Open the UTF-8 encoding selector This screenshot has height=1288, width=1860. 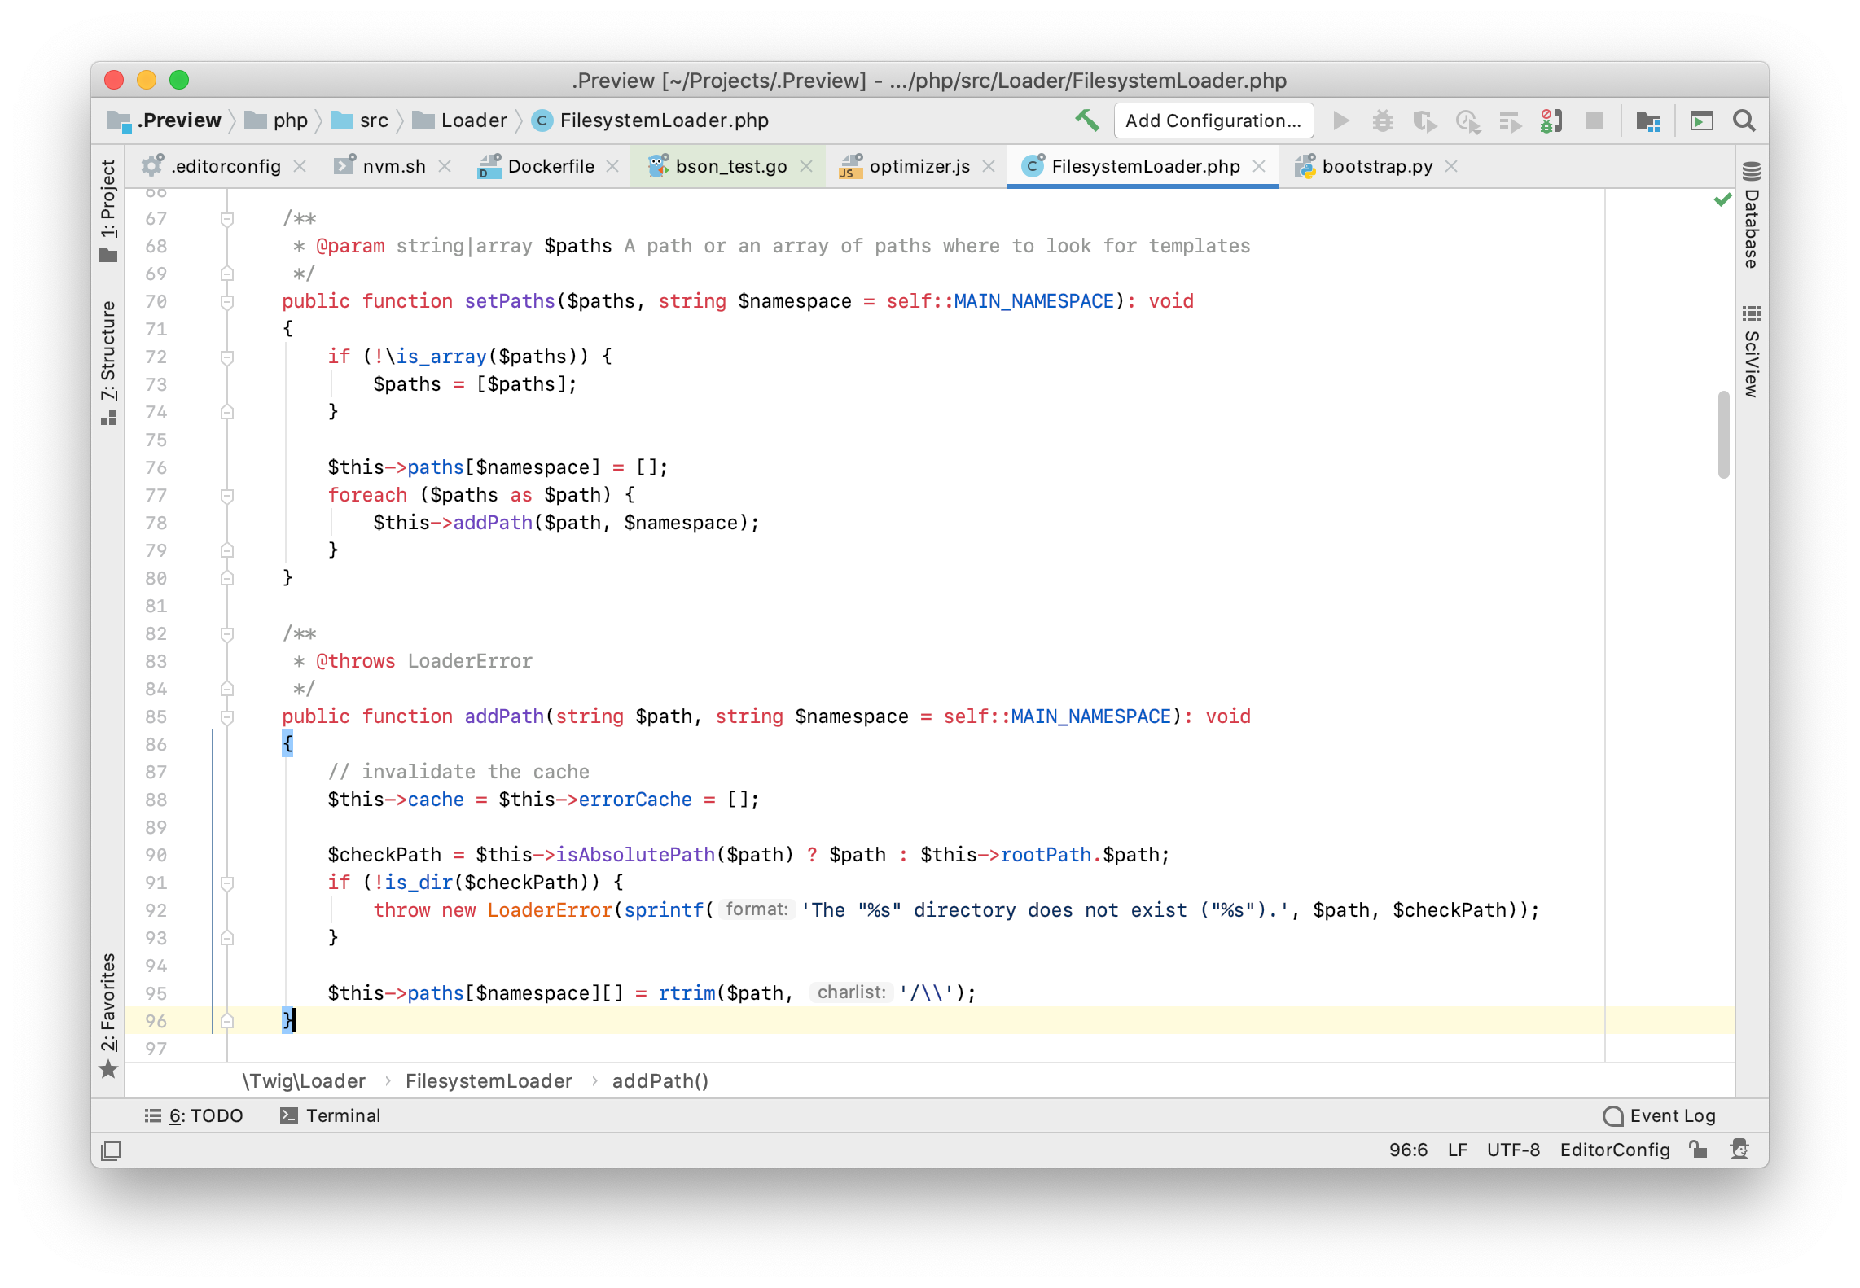point(1513,1150)
